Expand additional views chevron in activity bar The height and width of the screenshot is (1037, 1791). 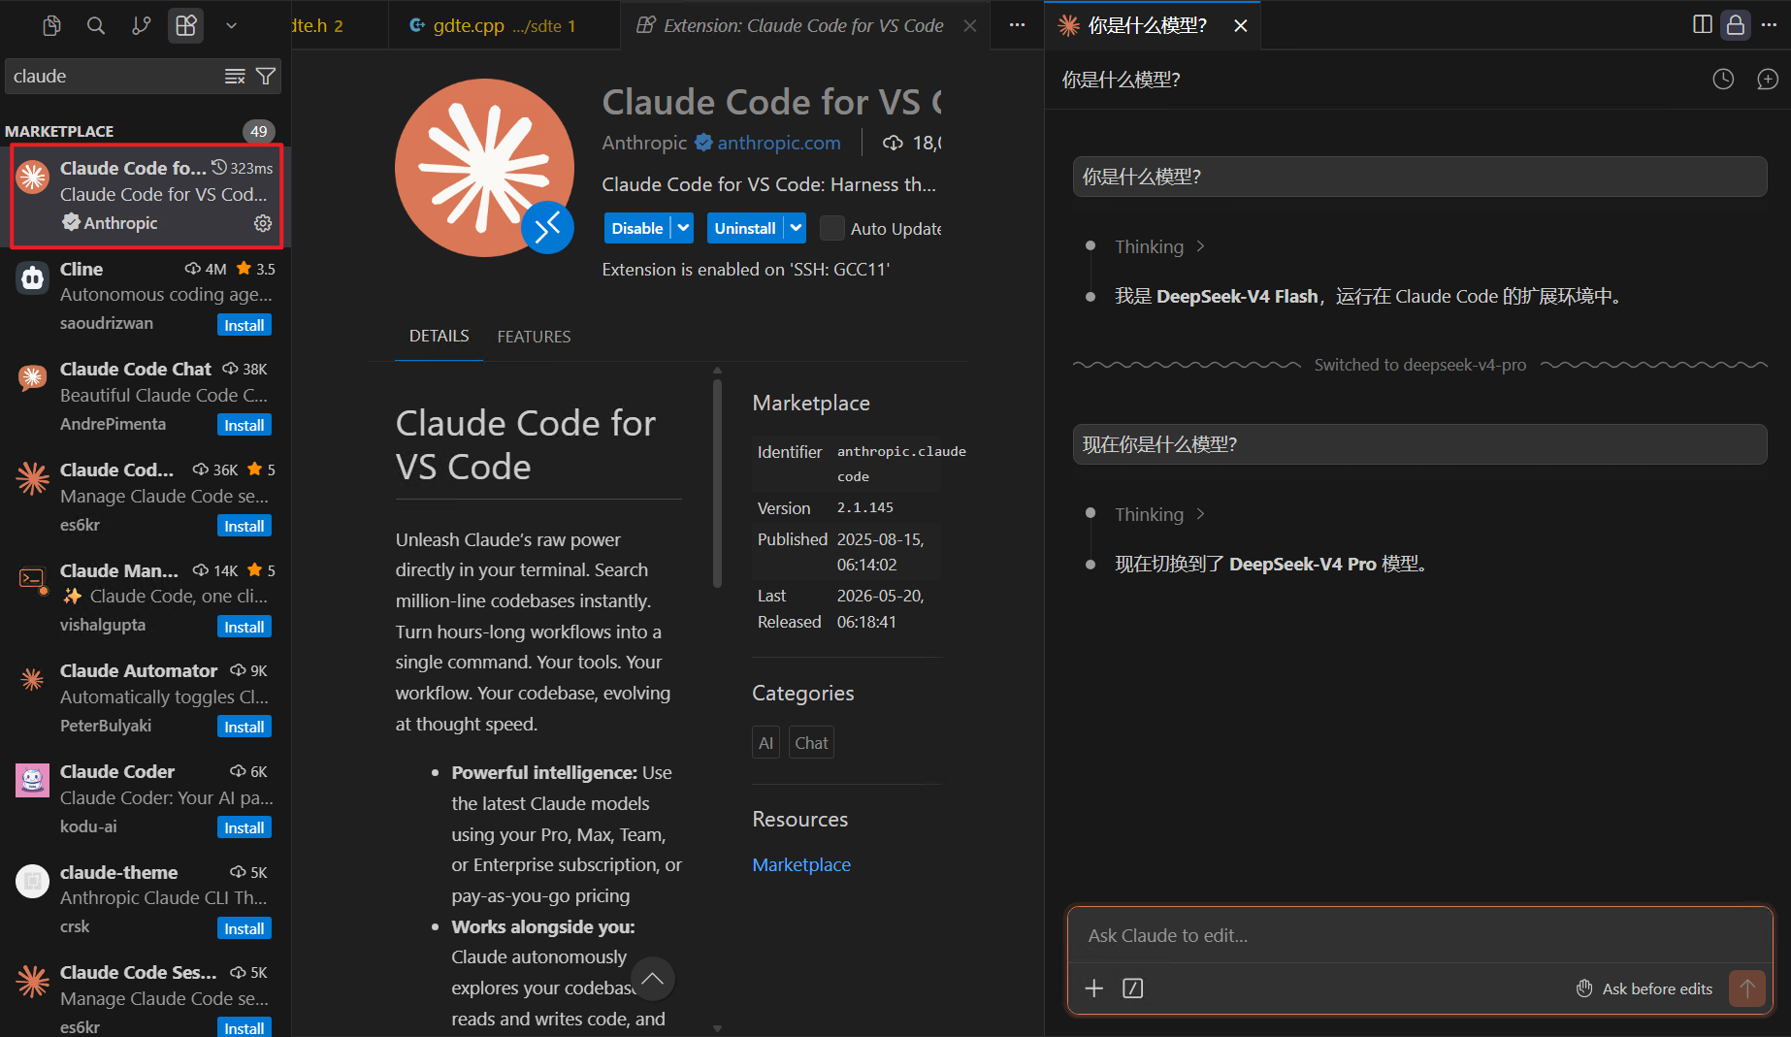231,25
